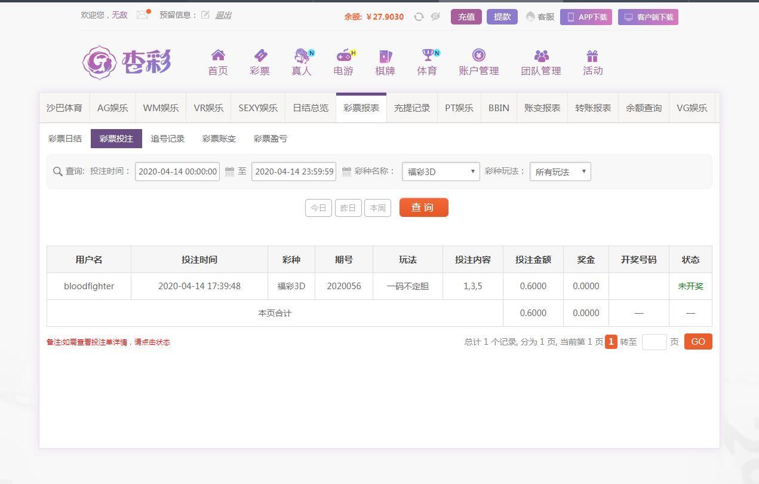Click the page number input field
This screenshot has width=759, height=484.
tap(654, 342)
